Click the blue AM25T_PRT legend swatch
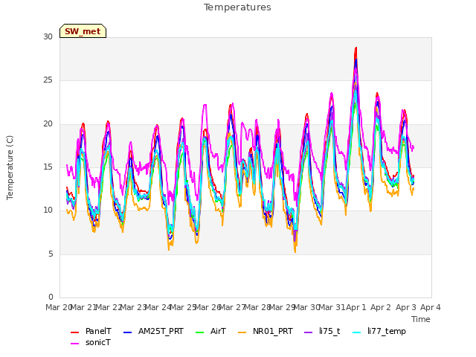The width and height of the screenshot is (476, 357). click(x=127, y=332)
